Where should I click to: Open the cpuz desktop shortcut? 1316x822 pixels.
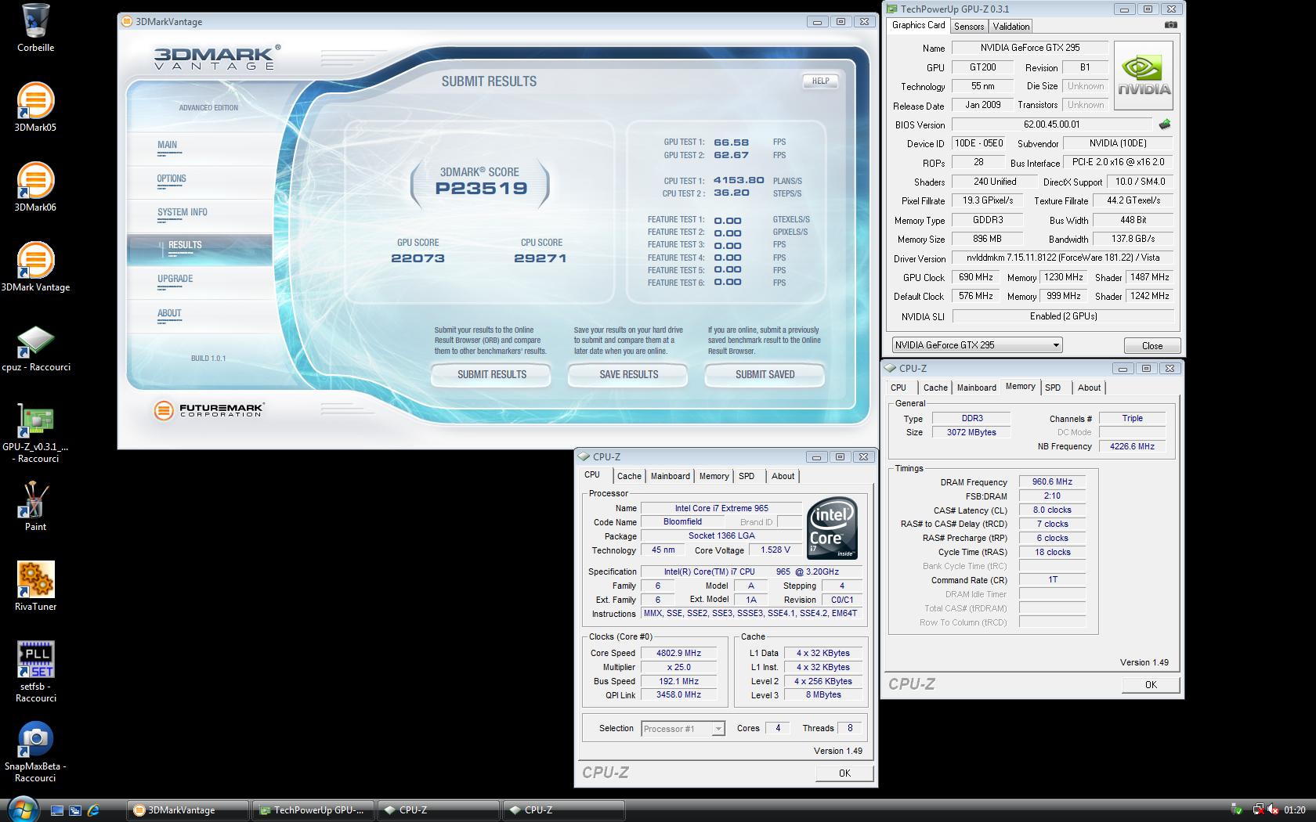[x=35, y=347]
